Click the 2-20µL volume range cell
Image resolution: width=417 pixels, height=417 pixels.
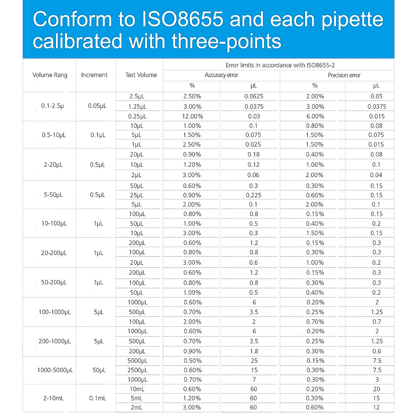pyautogui.click(x=53, y=165)
